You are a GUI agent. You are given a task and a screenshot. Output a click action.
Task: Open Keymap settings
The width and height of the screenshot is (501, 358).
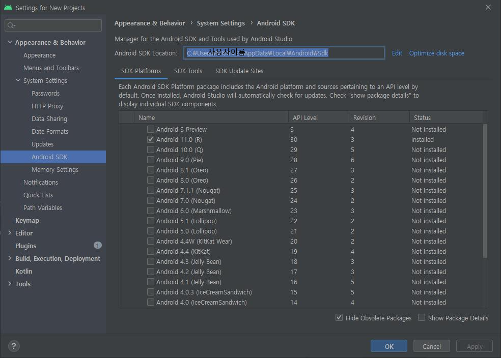pos(27,221)
